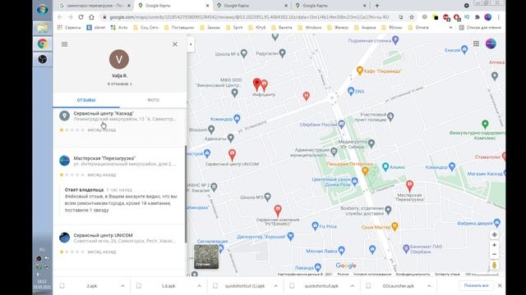Click the DNS store marker
This screenshot has height=295, width=526.
[351, 91]
